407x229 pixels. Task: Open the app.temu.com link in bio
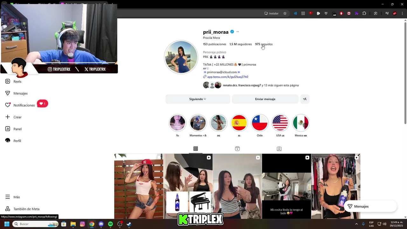coord(227,77)
